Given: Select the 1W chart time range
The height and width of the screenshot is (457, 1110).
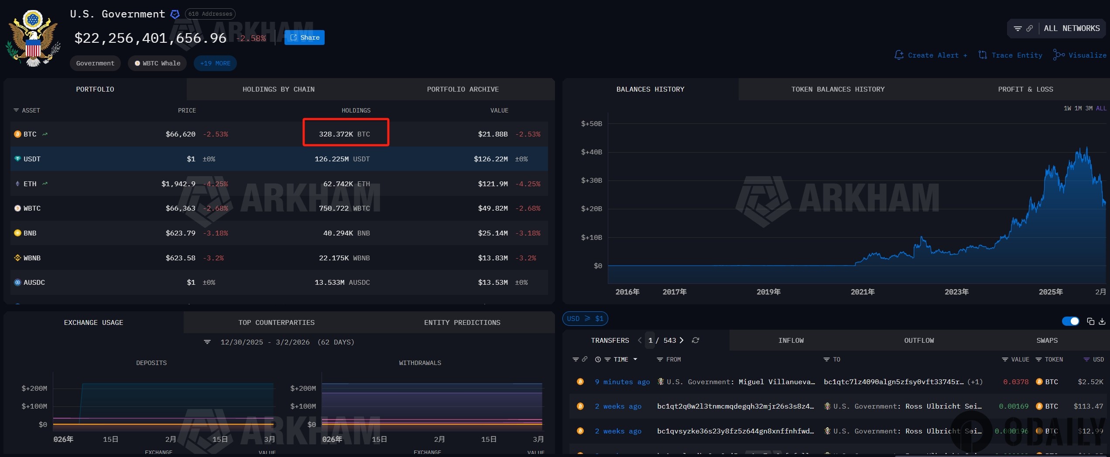Looking at the screenshot, I should tap(1067, 108).
